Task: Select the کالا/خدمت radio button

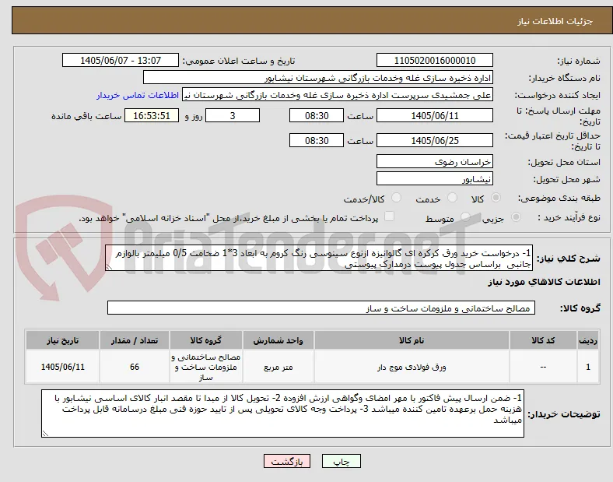Action: click(x=397, y=198)
